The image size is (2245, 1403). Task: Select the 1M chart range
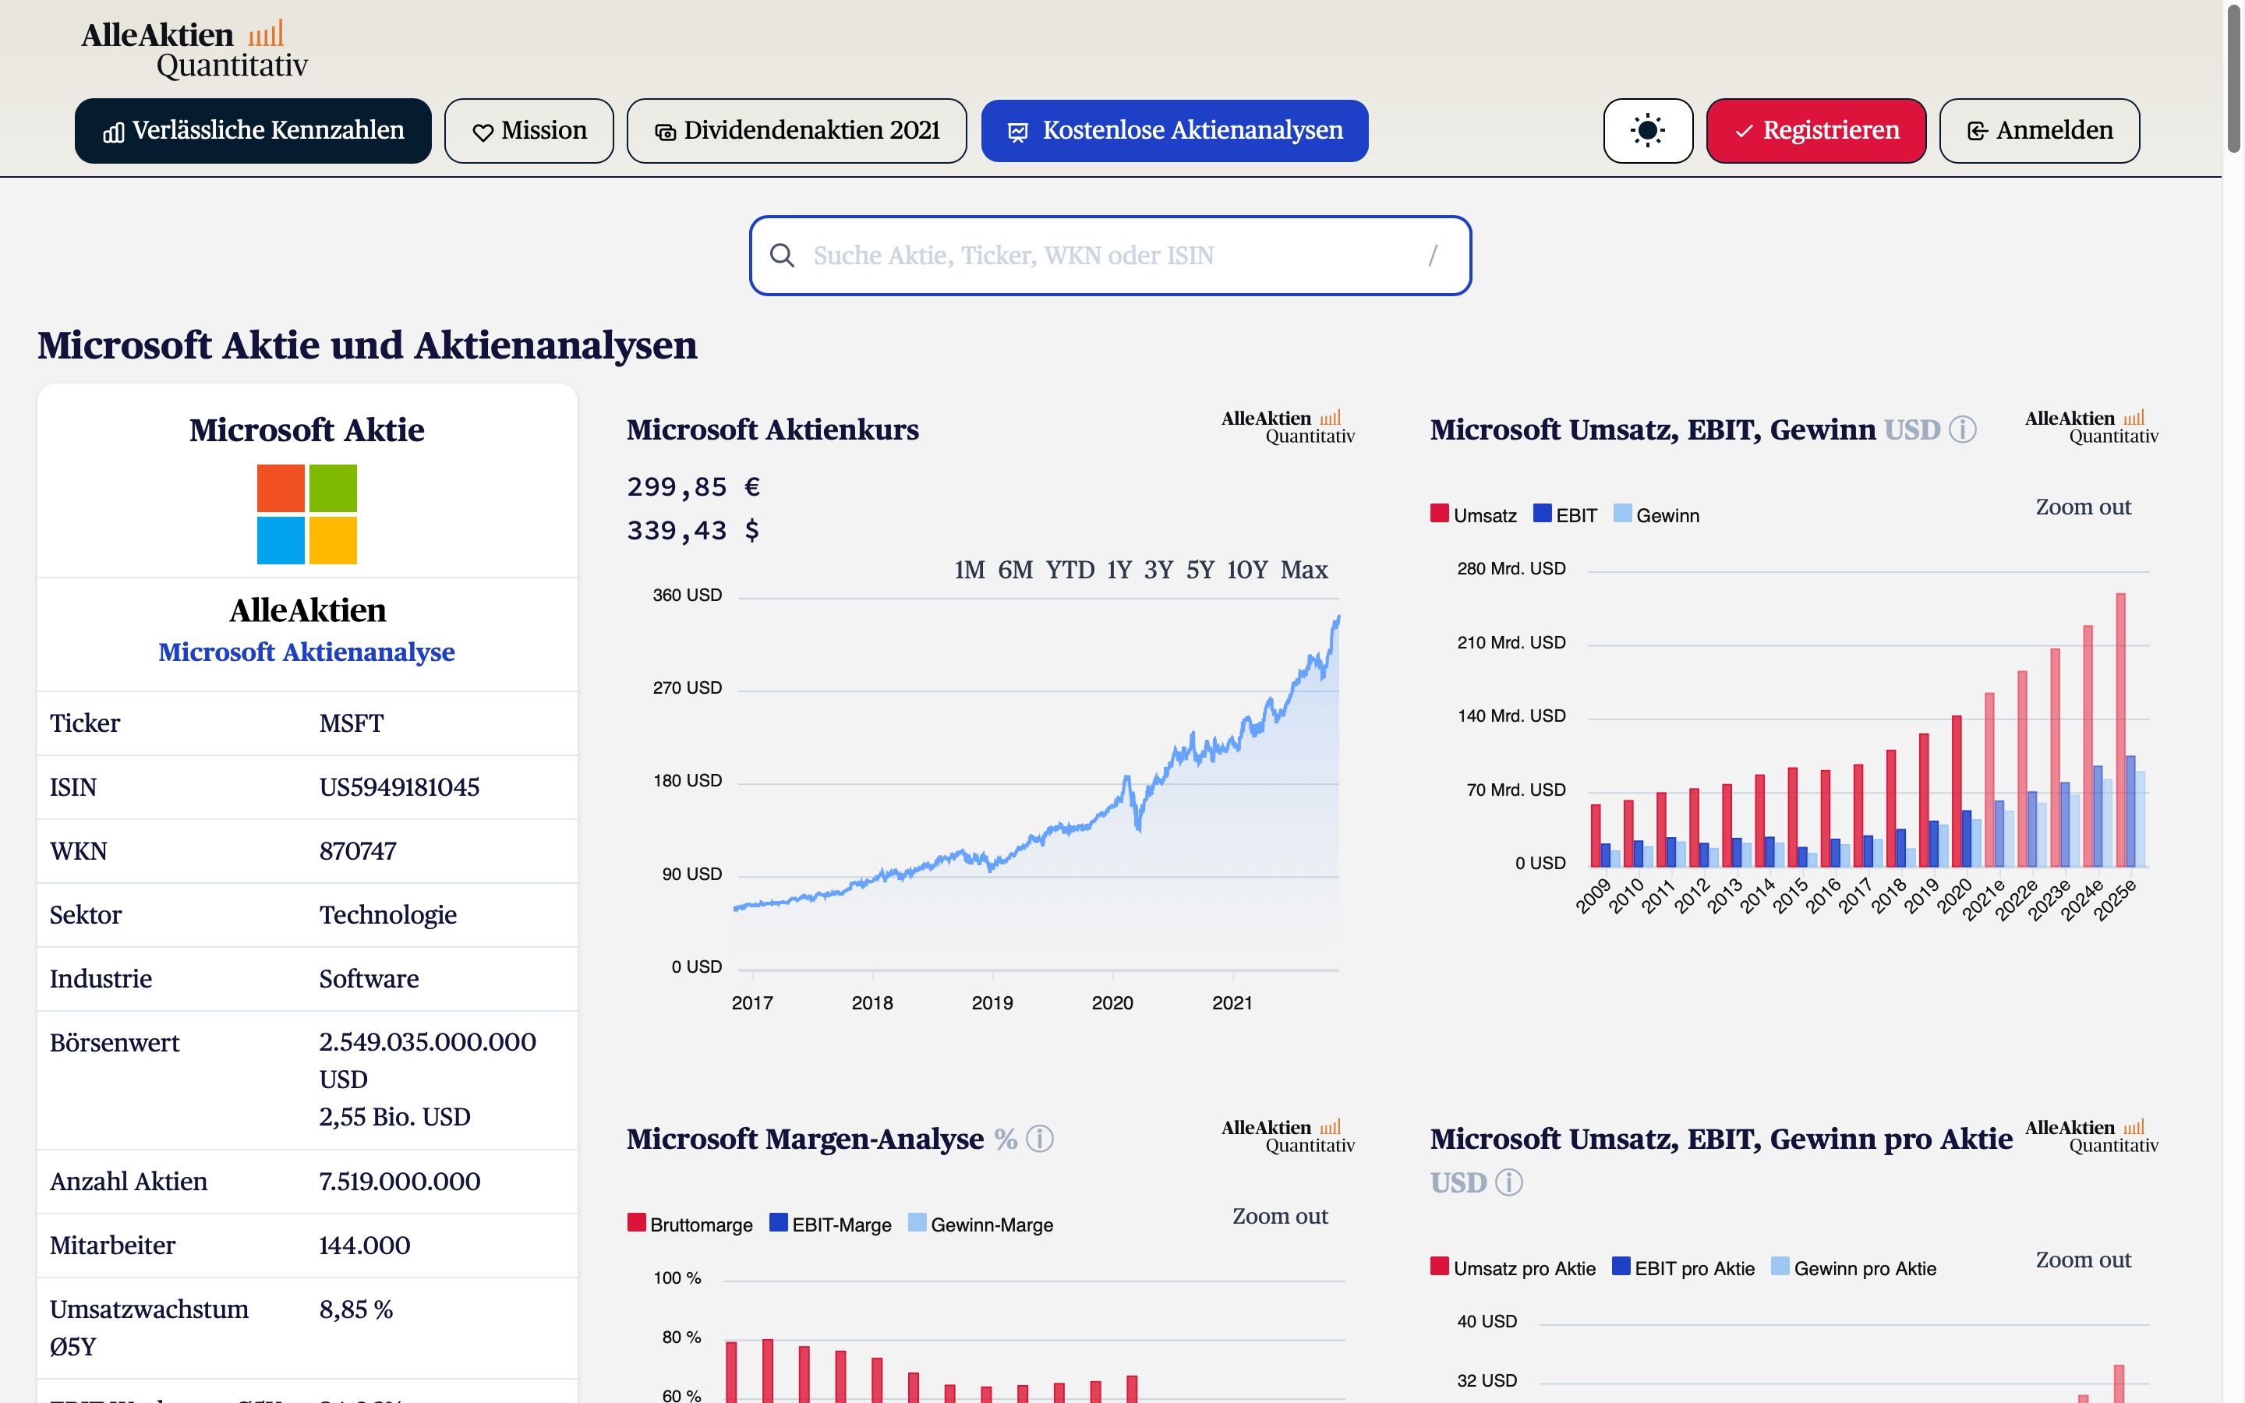tap(970, 570)
